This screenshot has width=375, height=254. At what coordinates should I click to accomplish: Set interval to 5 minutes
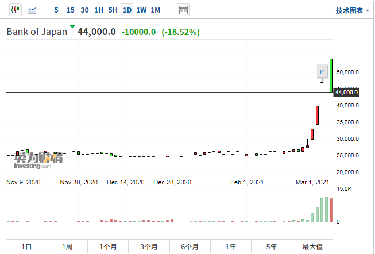[x=56, y=10]
